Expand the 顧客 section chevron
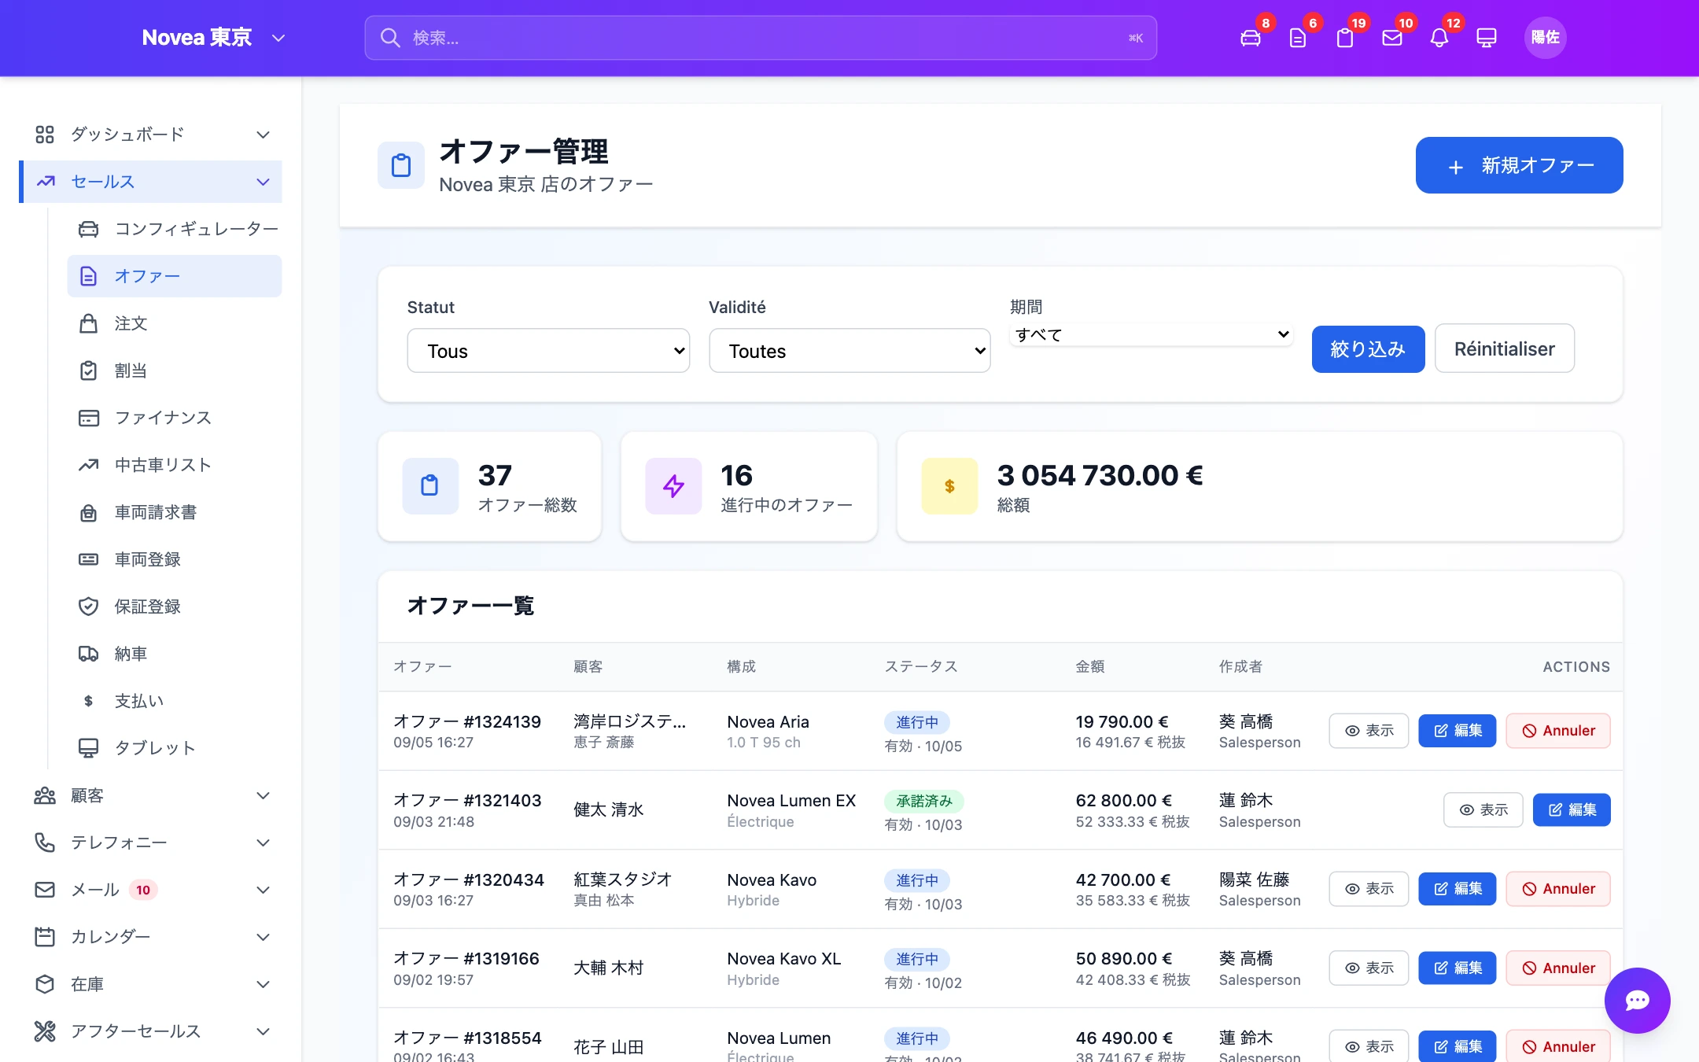 [x=264, y=795]
